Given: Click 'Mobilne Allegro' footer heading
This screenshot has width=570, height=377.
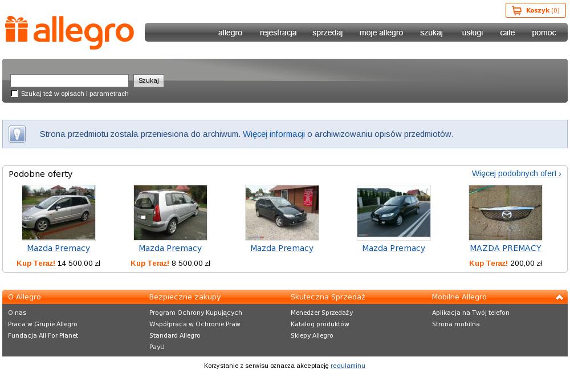Looking at the screenshot, I should tap(459, 297).
